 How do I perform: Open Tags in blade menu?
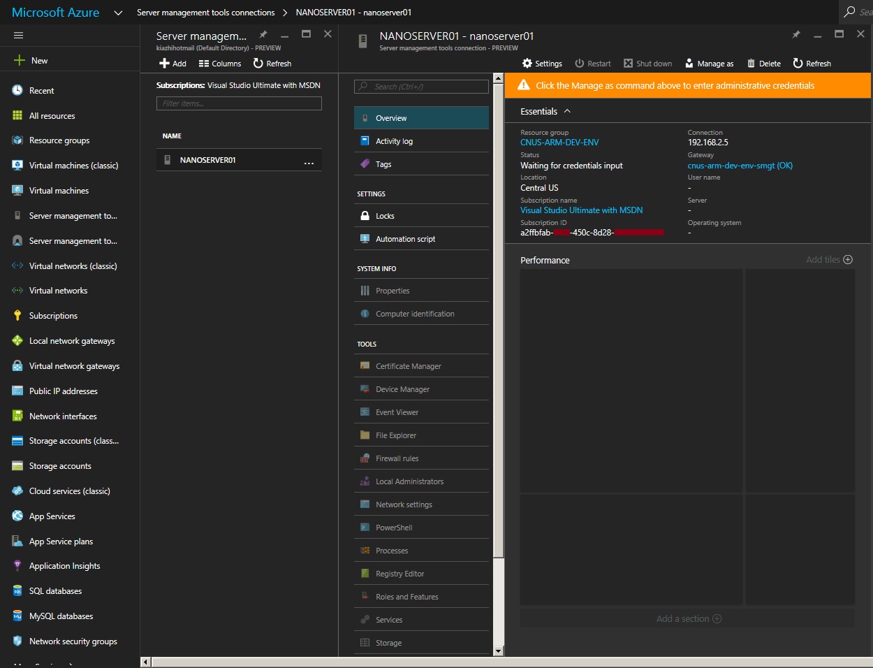(421, 164)
